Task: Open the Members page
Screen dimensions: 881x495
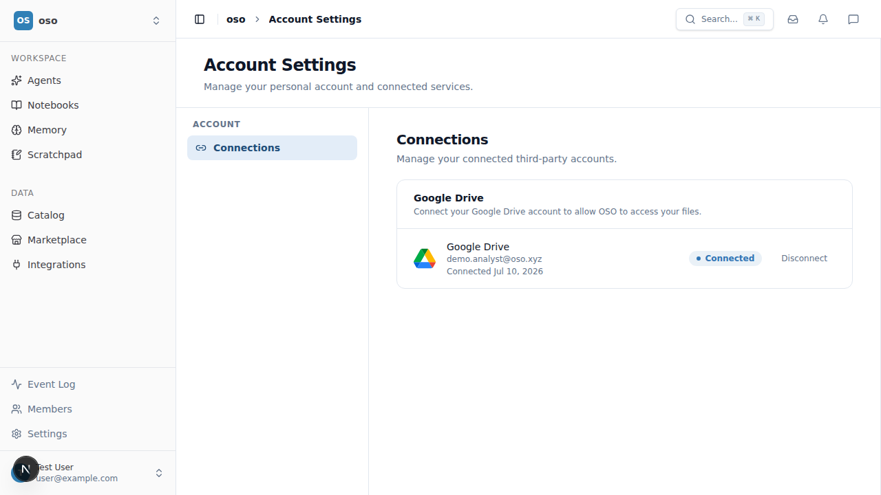Action: tap(88, 409)
